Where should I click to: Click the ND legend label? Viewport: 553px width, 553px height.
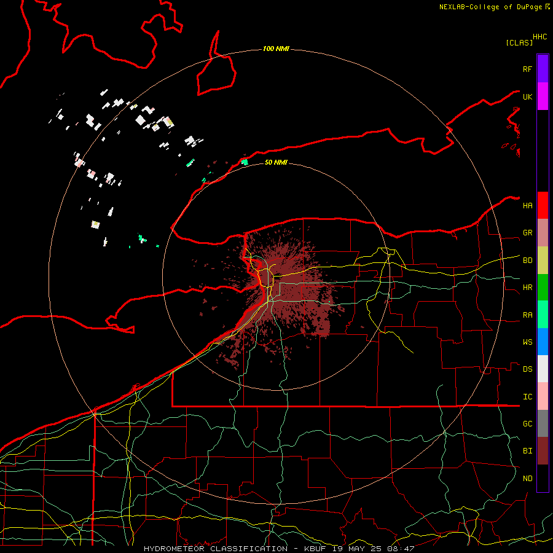pyautogui.click(x=528, y=479)
